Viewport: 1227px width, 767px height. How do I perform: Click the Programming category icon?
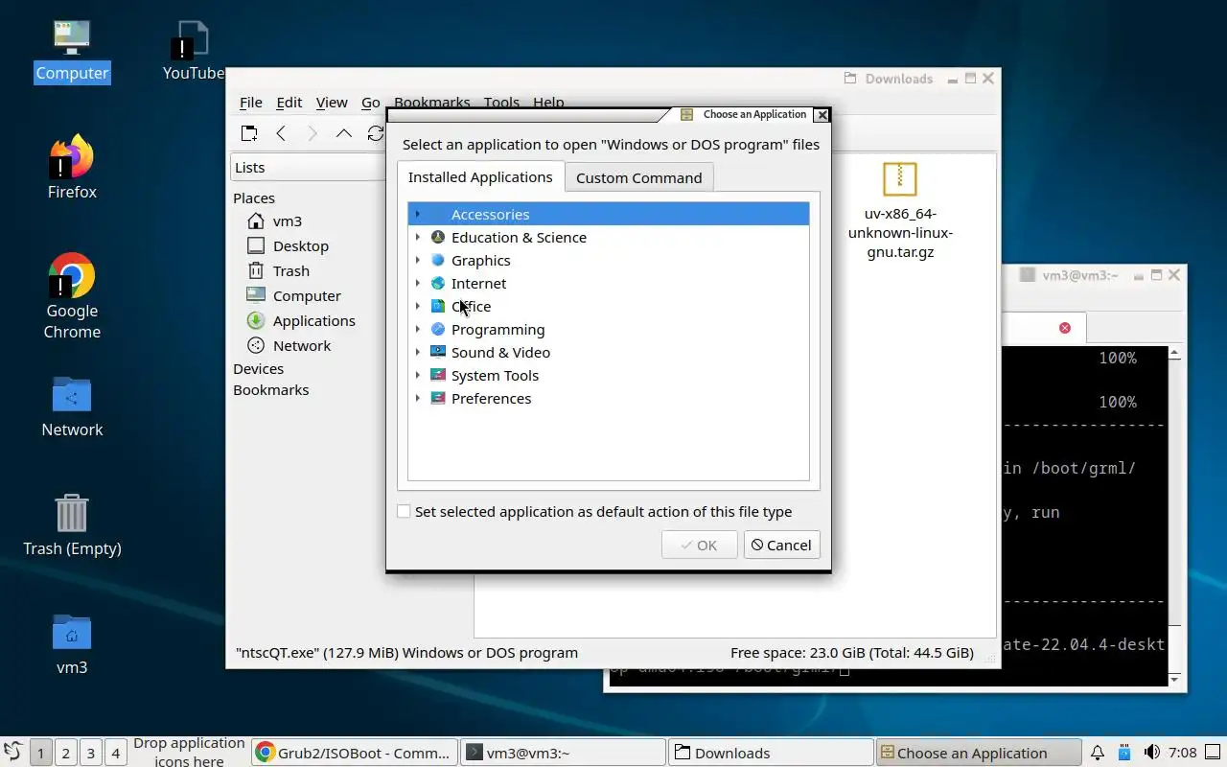[x=438, y=329]
